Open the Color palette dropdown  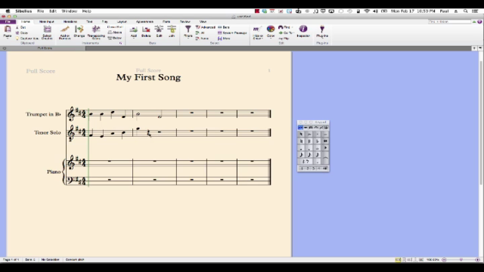tap(271, 32)
